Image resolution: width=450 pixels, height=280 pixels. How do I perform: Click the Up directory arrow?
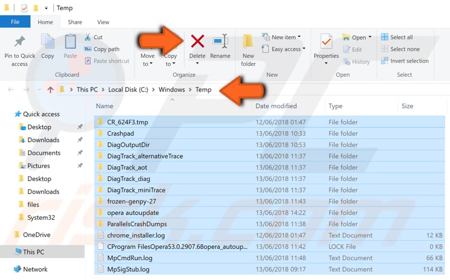point(51,90)
